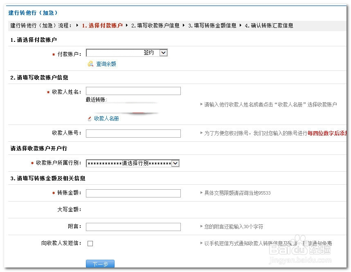Select step 3. 填写转账金额信息 in flow bar
This screenshot has width=351, height=272.
(212, 25)
